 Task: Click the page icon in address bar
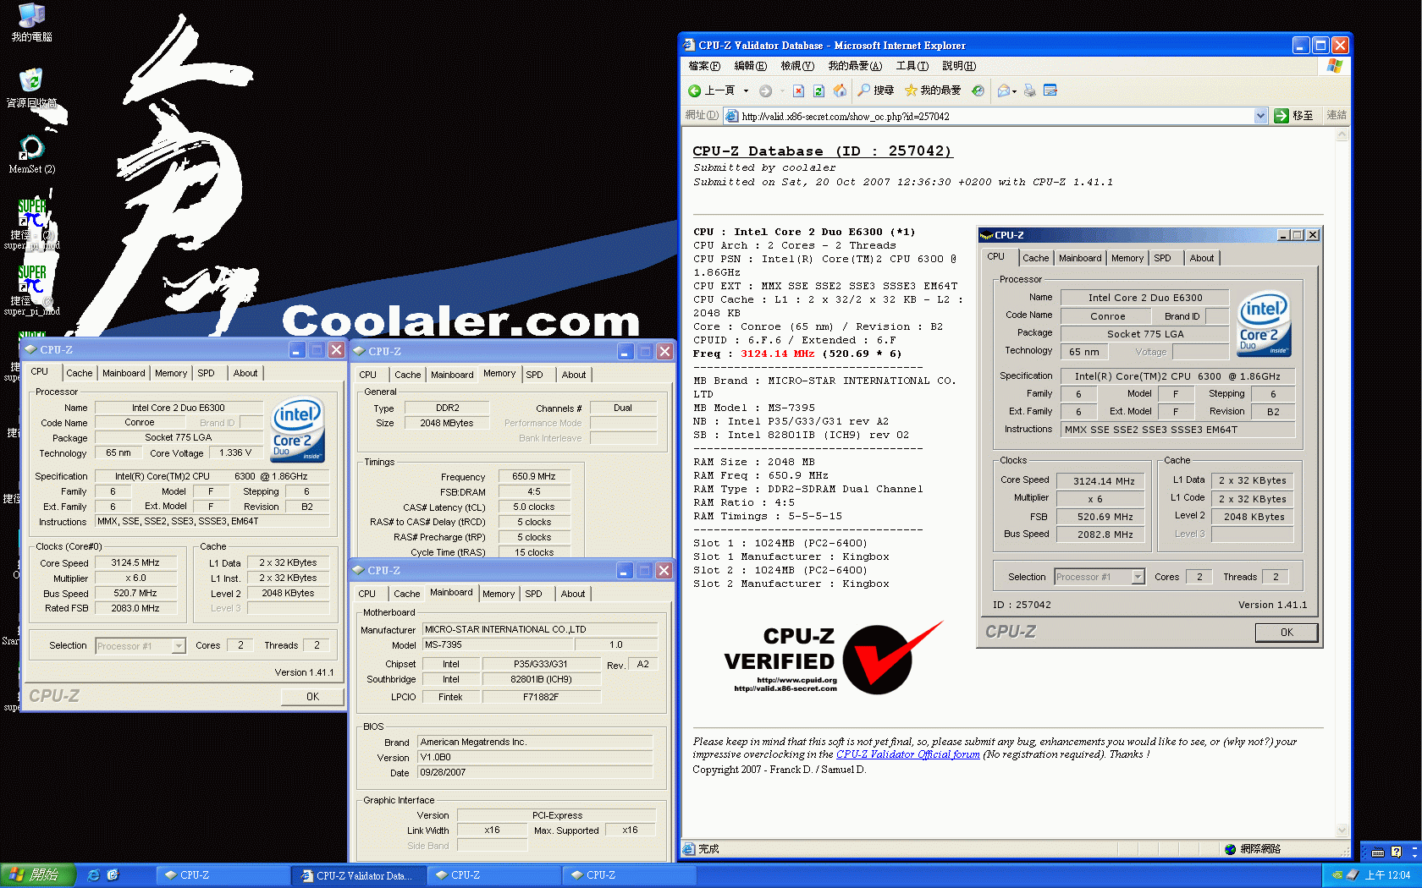[x=731, y=116]
